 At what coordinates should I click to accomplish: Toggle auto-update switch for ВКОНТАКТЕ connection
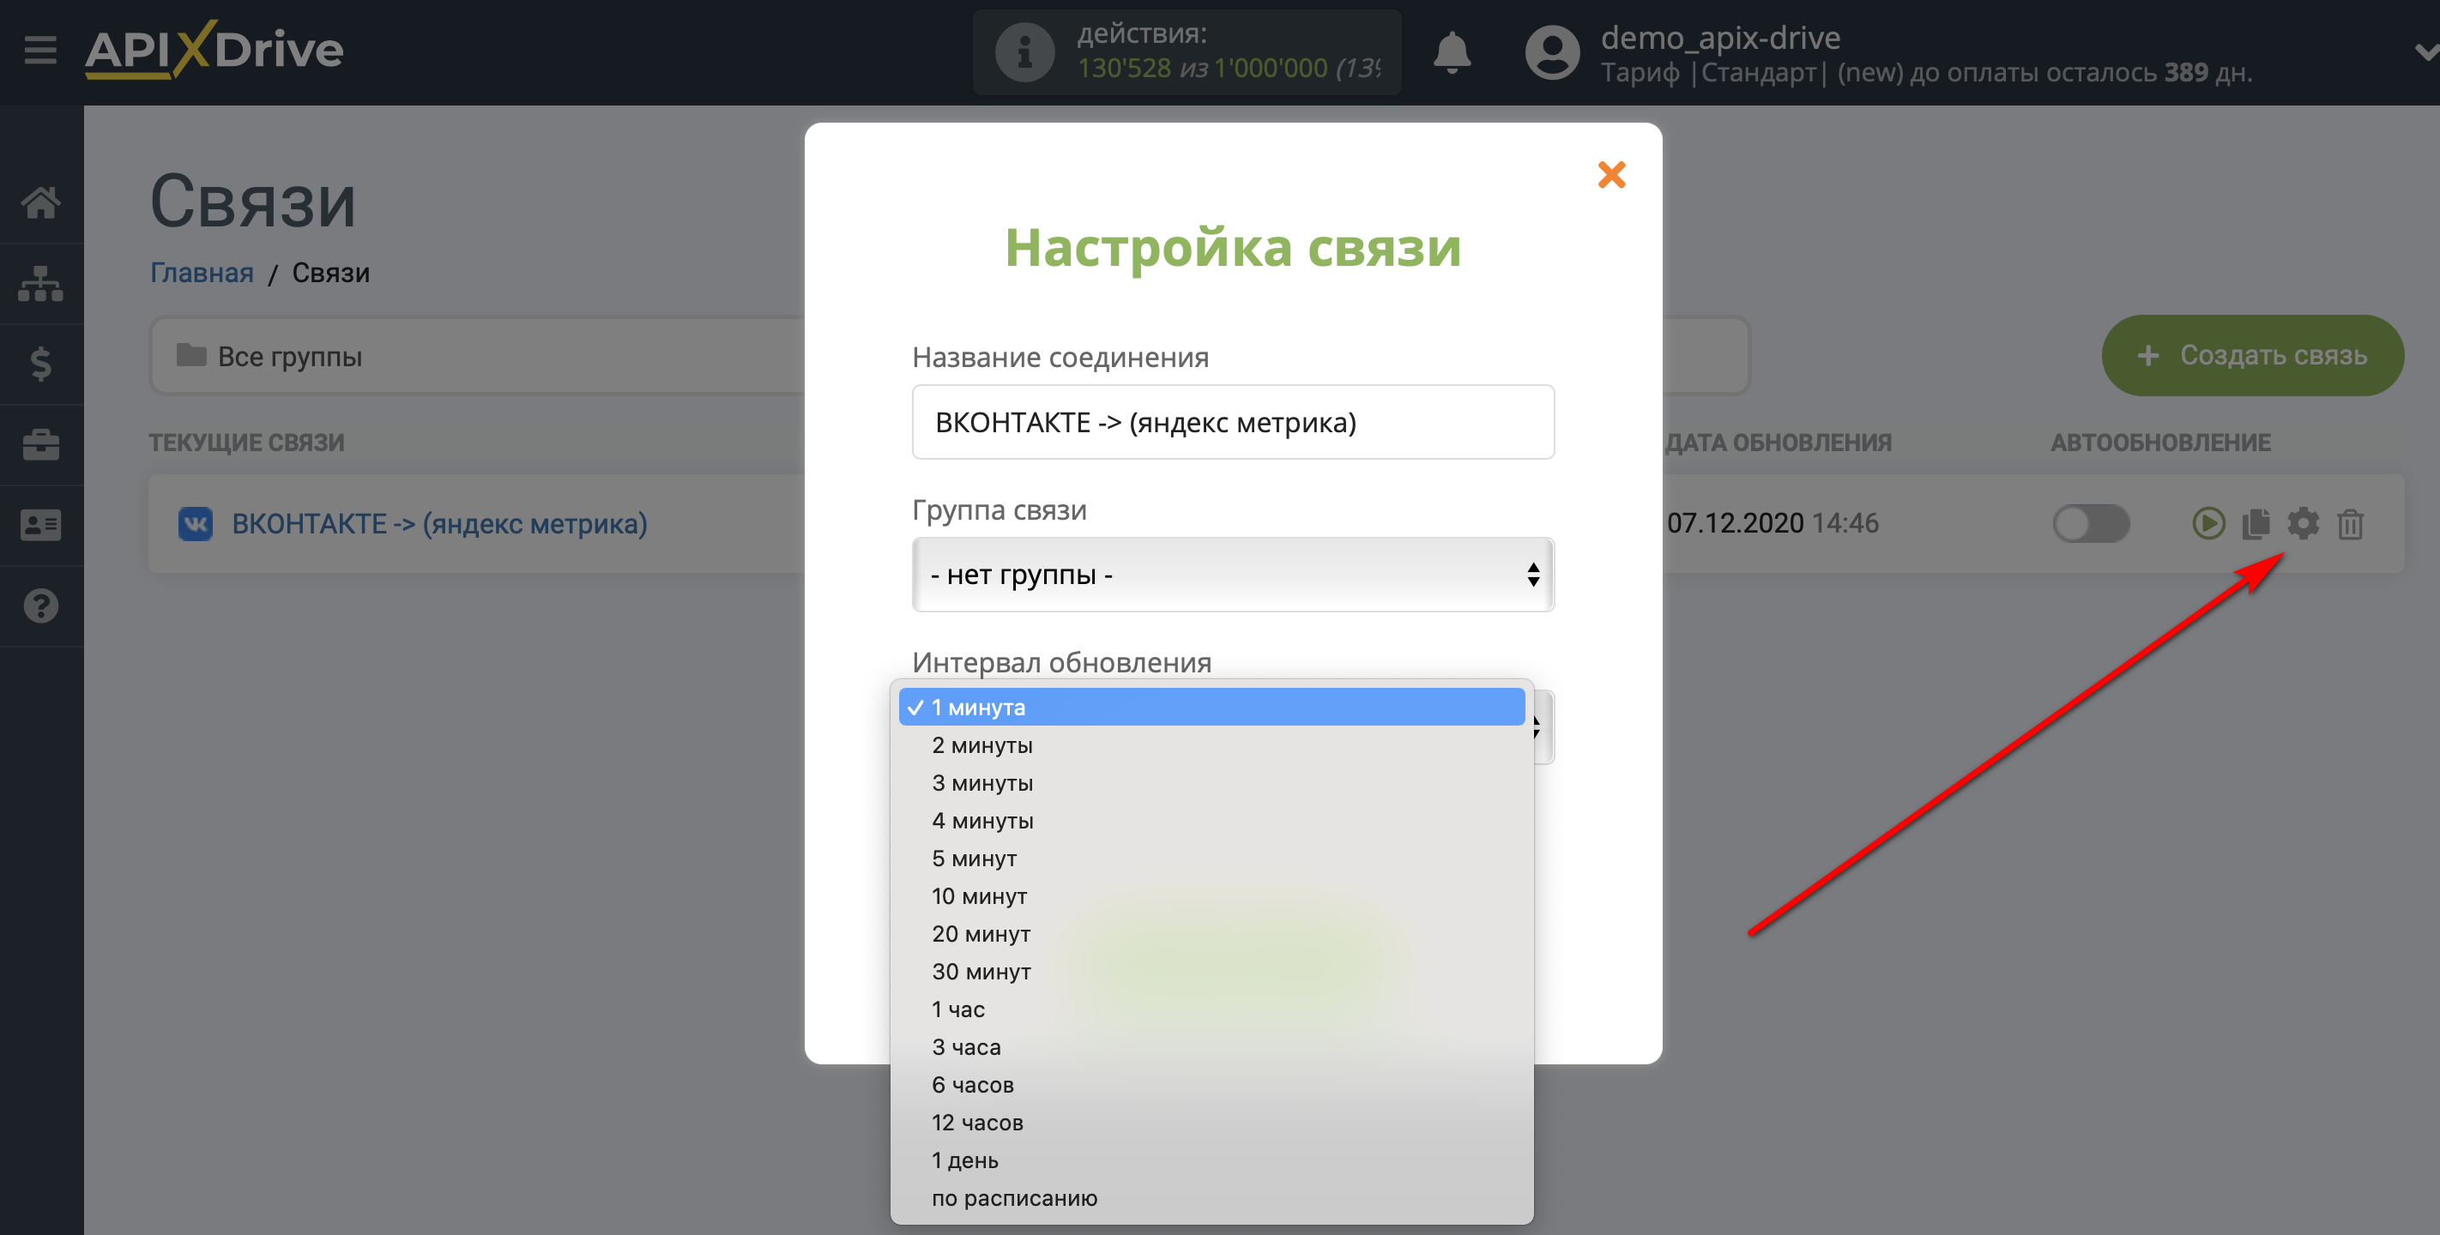click(x=2092, y=523)
